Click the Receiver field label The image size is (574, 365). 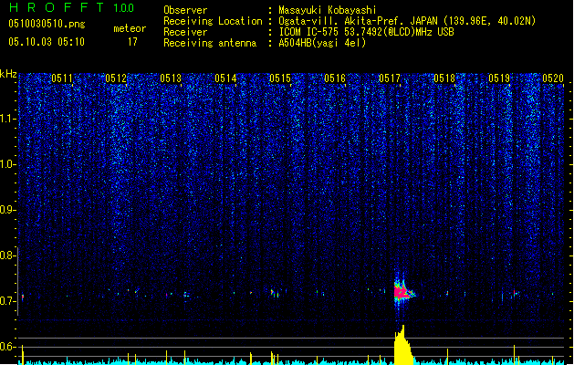pos(185,32)
